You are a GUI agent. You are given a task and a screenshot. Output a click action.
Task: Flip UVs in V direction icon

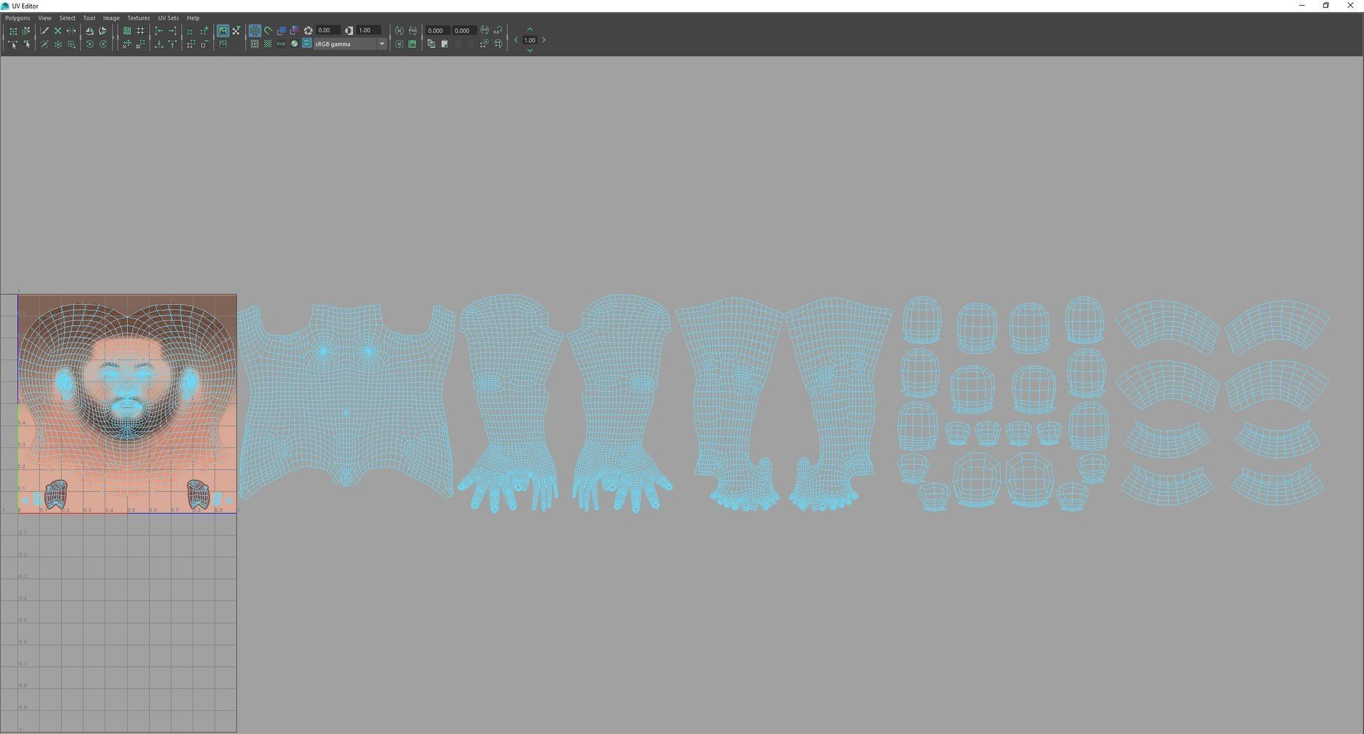coord(103,31)
